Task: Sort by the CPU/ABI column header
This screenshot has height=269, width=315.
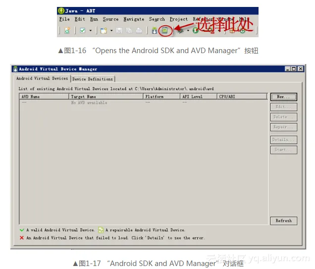Action: (242, 97)
